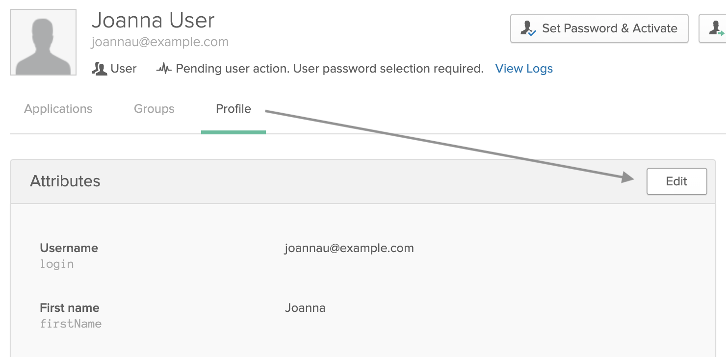Select the Profile tab
726x357 pixels.
(233, 109)
